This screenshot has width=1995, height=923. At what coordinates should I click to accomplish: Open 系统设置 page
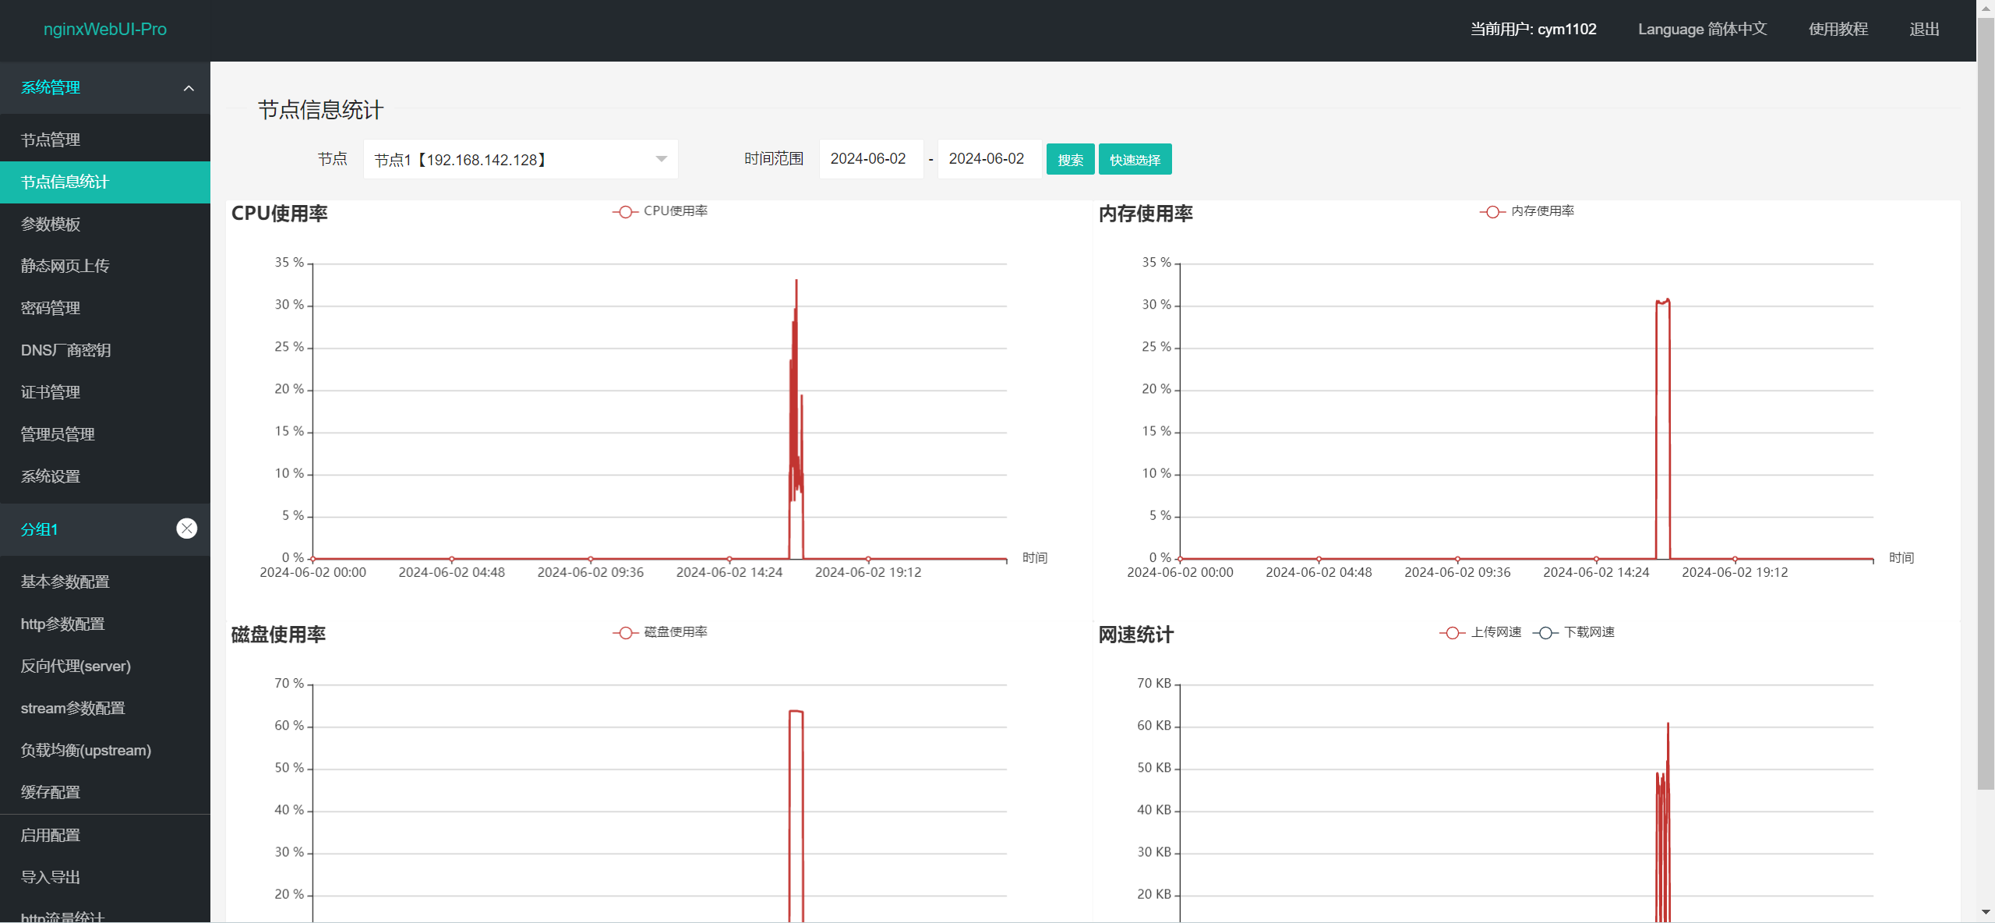pos(105,476)
